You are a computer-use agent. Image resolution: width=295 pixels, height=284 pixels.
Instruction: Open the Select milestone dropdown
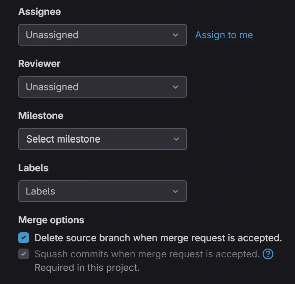tap(102, 139)
